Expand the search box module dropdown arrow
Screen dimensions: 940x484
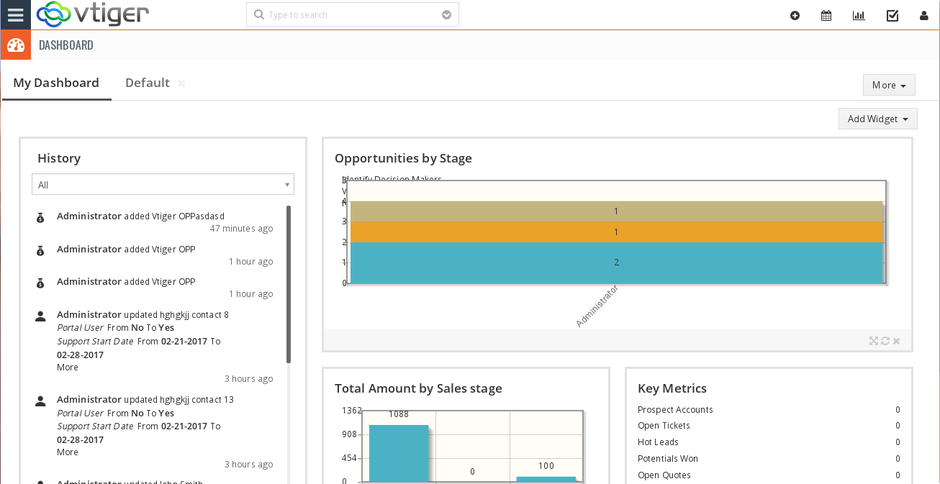[446, 15]
